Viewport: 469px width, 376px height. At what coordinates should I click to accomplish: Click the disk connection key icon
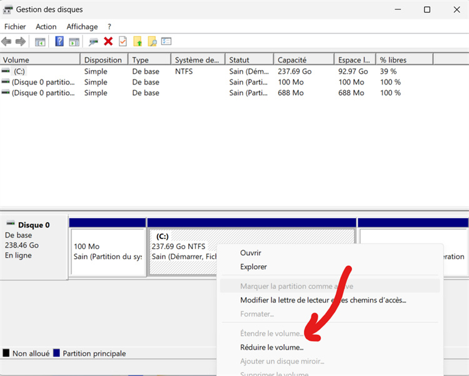93,42
